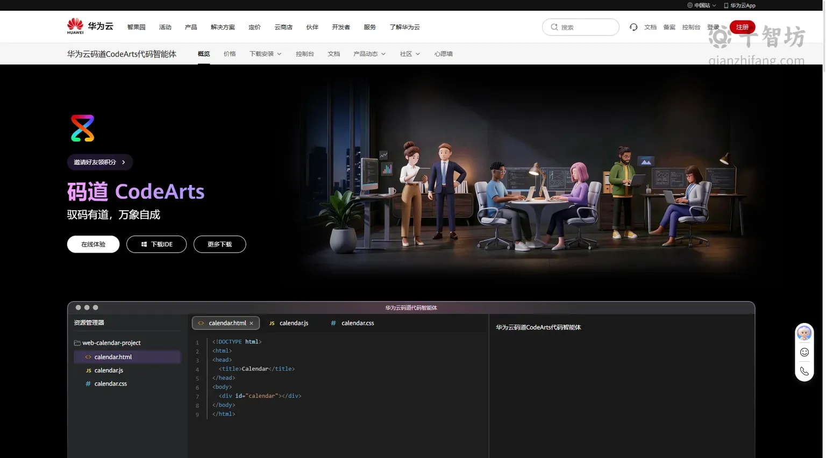Click the arrow on the 邀请好友领积分 pill
The image size is (826, 458).
point(124,162)
